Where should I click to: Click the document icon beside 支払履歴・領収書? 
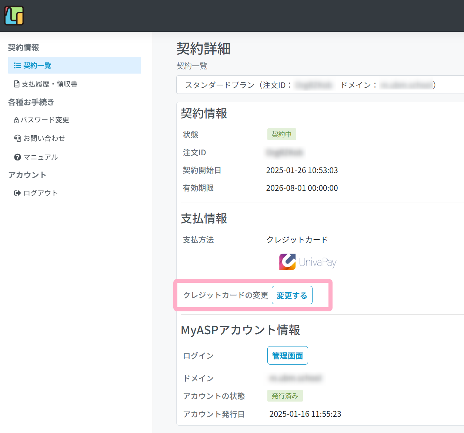(17, 84)
